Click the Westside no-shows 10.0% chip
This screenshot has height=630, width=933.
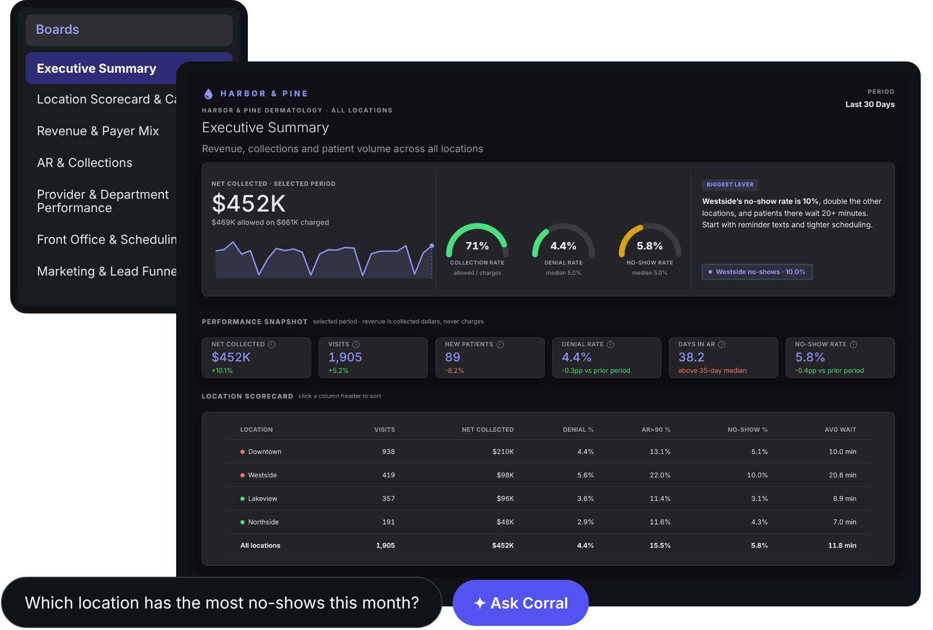[757, 272]
